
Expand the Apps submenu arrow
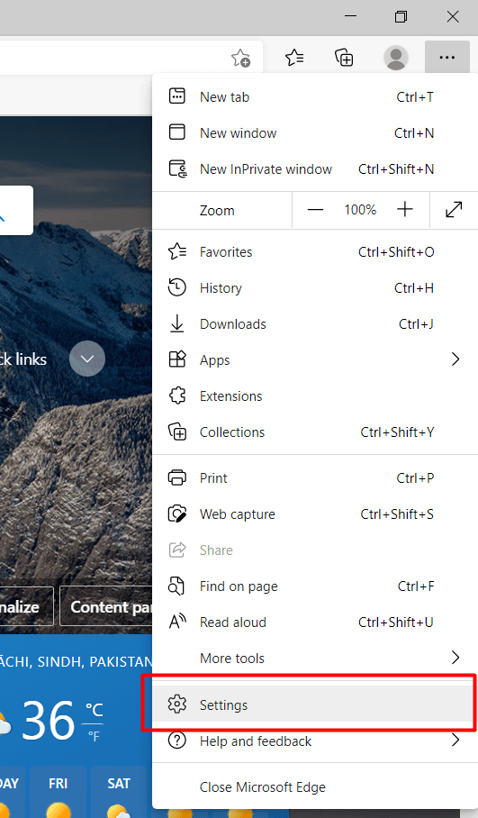pyautogui.click(x=455, y=359)
